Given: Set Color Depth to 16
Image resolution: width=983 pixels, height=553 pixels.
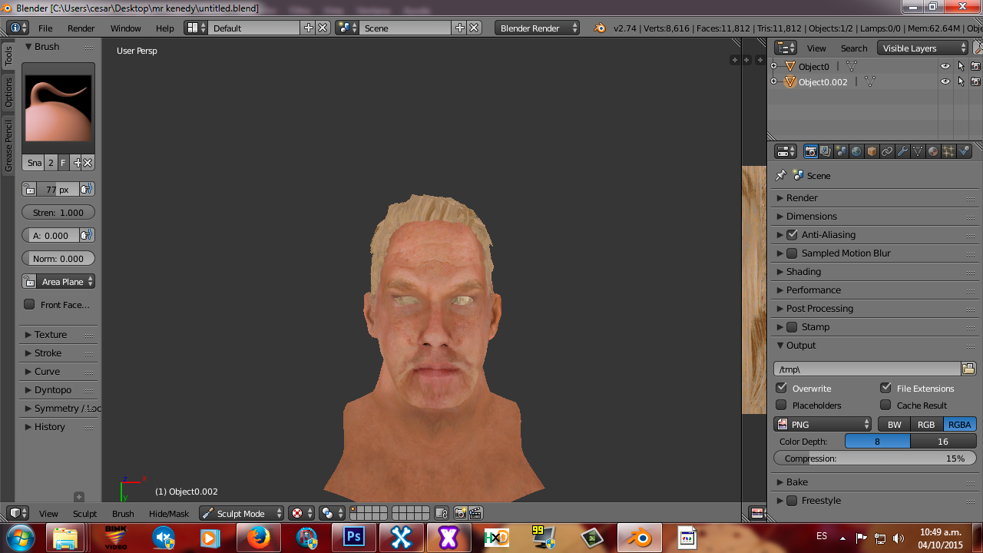Looking at the screenshot, I should (x=943, y=441).
